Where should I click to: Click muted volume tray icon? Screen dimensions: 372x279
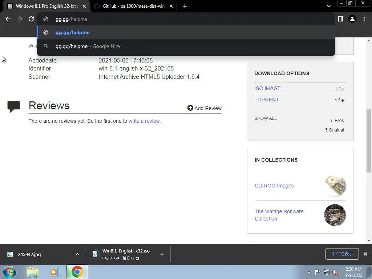pos(335,272)
